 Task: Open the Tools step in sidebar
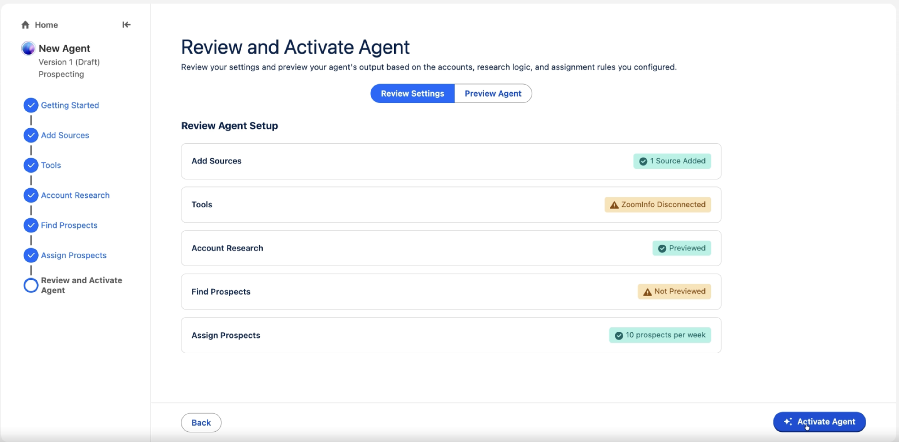point(51,165)
